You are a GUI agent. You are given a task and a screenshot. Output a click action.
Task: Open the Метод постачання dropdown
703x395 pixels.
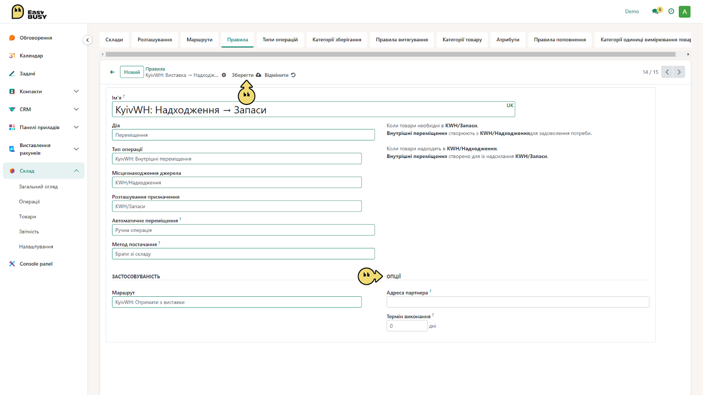pos(243,254)
